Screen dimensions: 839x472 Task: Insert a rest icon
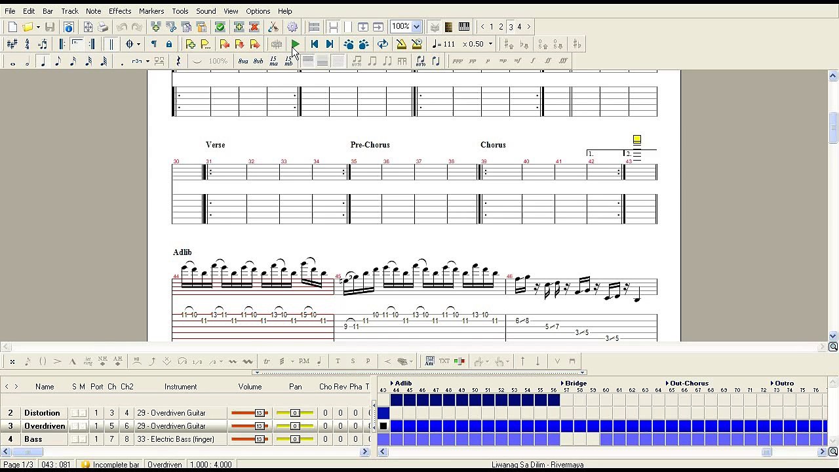pos(178,61)
